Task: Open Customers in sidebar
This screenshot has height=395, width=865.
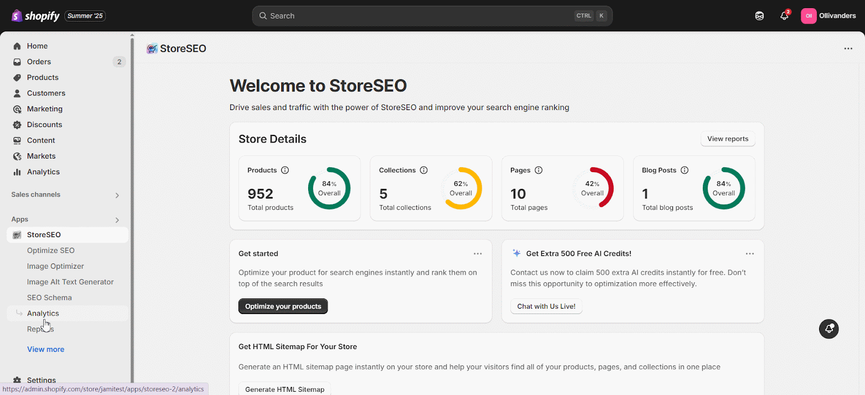Action: pos(68,93)
